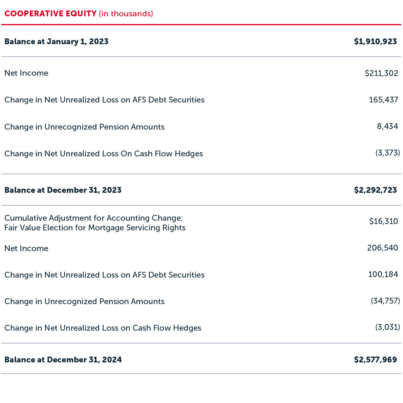The height and width of the screenshot is (403, 403).
Task: Click the Cooperative Equity heading
Action: click(x=51, y=14)
